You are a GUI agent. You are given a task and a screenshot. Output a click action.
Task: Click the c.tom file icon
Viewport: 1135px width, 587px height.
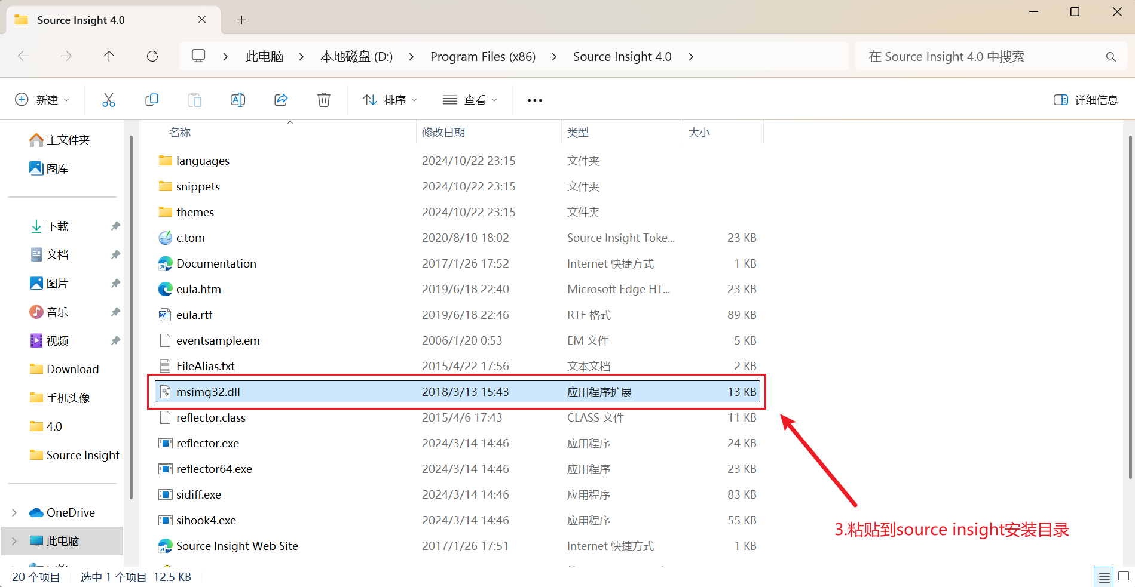[x=166, y=238]
